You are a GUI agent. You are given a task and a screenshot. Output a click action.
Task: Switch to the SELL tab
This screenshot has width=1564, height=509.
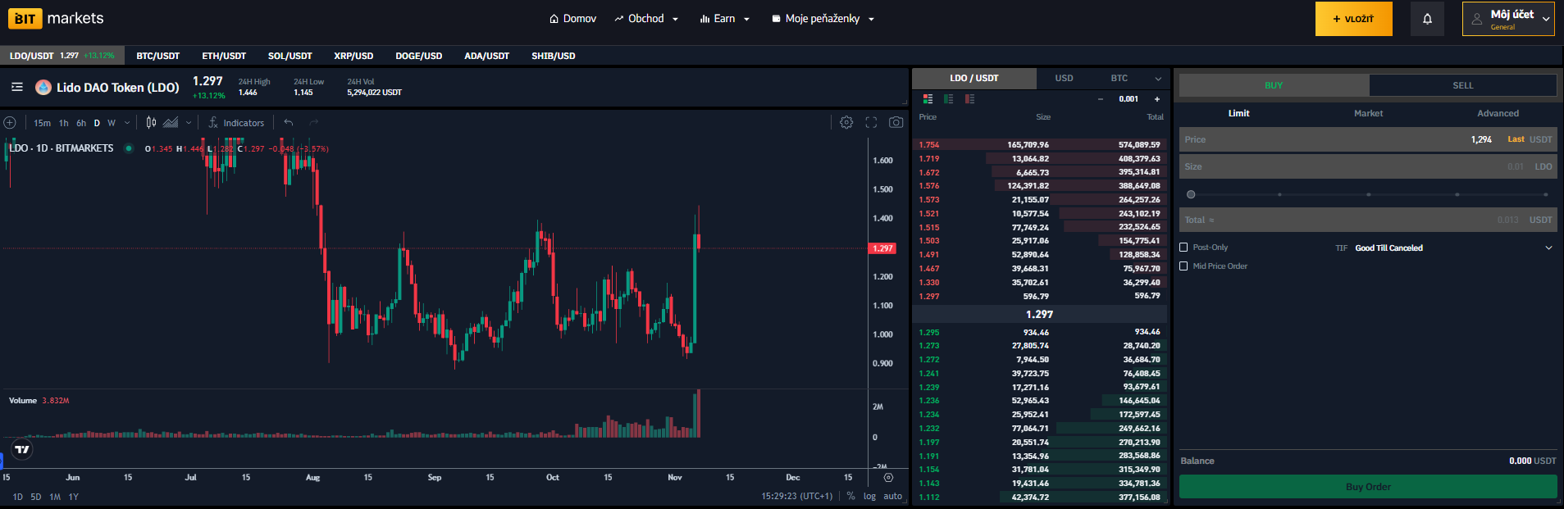pos(1462,85)
